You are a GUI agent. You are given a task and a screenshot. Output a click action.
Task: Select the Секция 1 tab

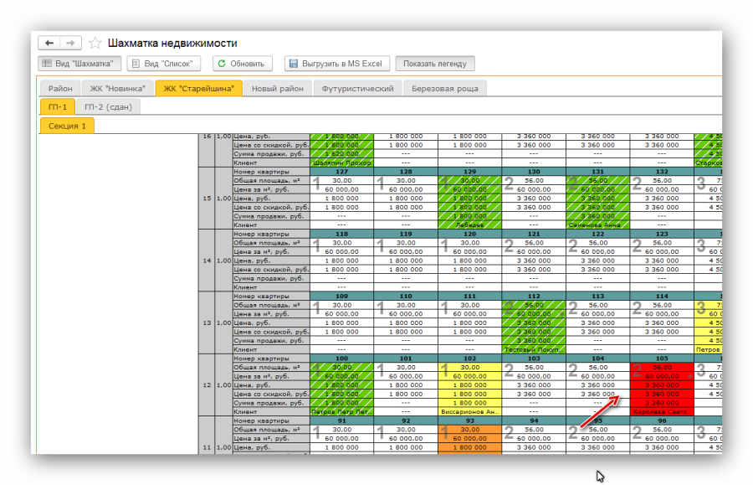coord(67,126)
